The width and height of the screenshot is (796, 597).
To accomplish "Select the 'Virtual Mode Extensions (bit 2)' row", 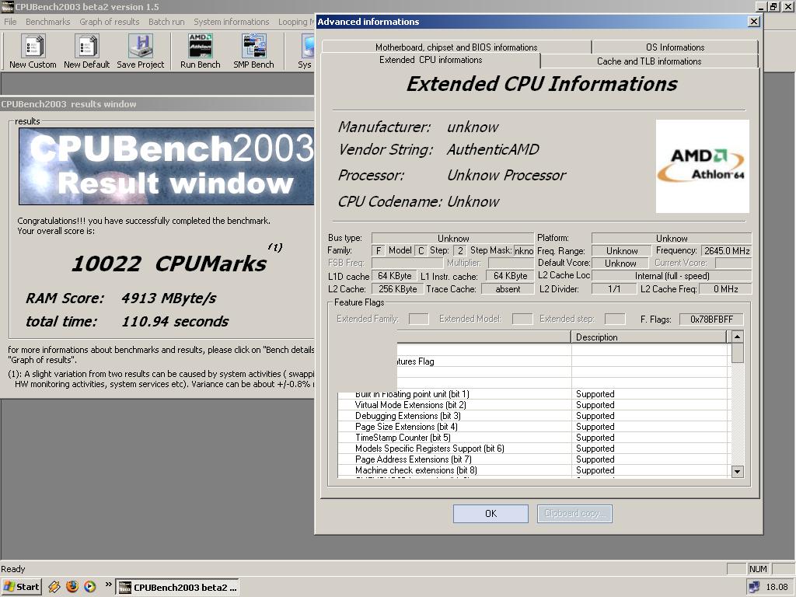I will [x=532, y=405].
